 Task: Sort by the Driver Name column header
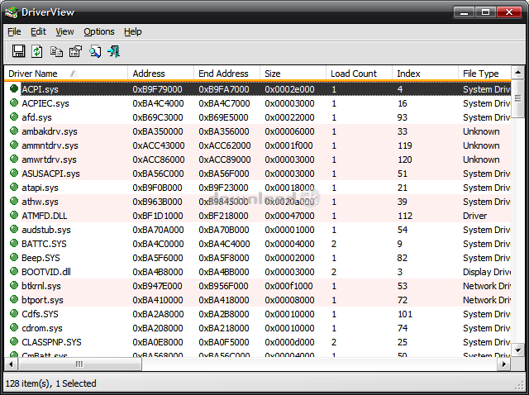point(66,74)
